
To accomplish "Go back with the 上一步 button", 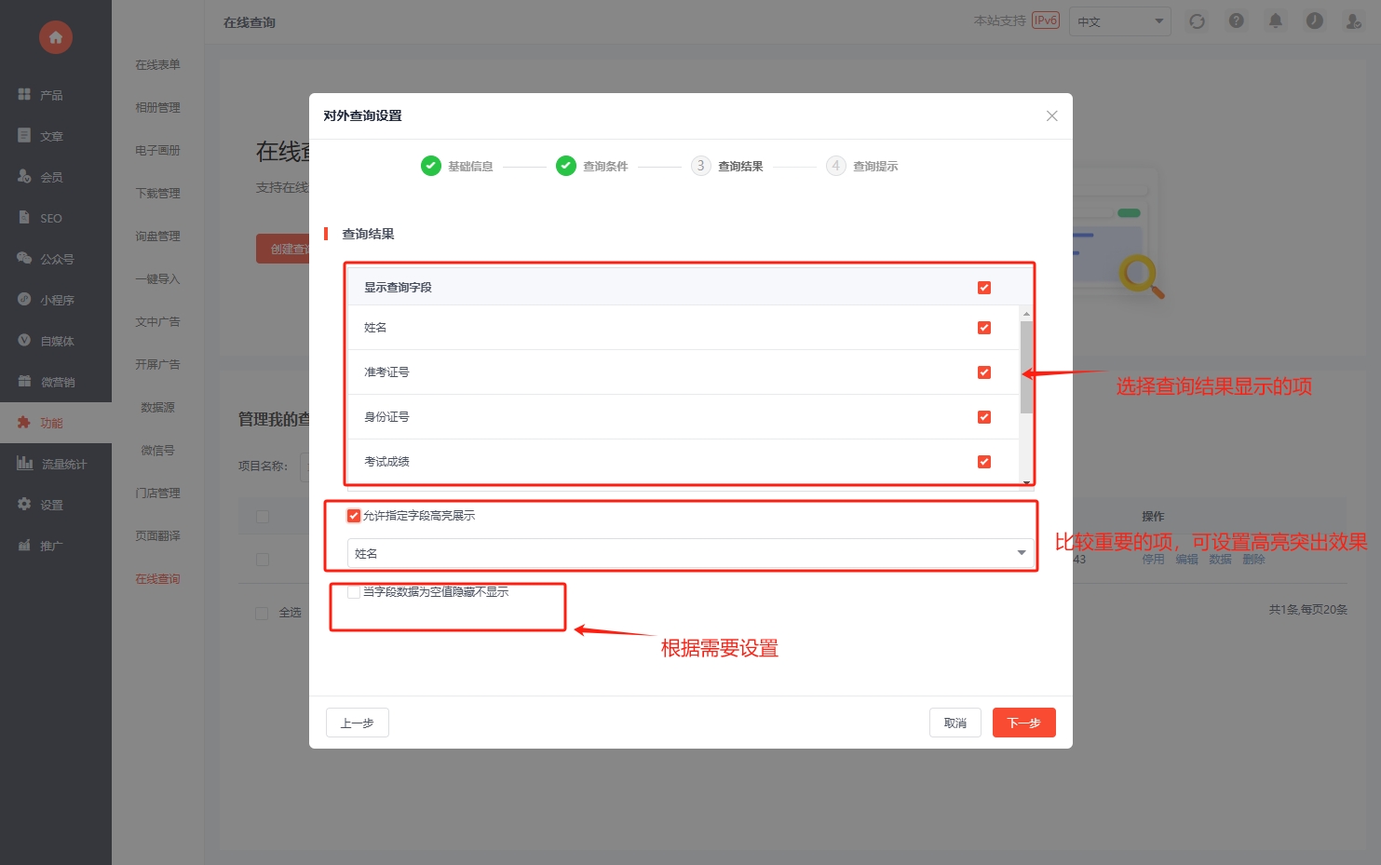I will (357, 723).
